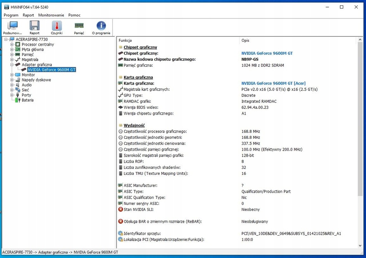Click gear icon beside Identyfikator sprzętu
Screen dimensions: 366x258
pos(120,233)
